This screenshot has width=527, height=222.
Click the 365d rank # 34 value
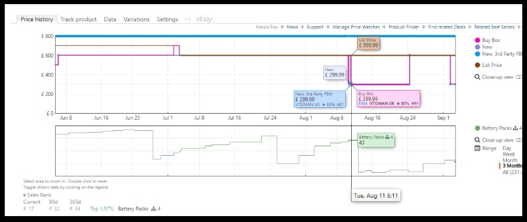tap(76, 209)
